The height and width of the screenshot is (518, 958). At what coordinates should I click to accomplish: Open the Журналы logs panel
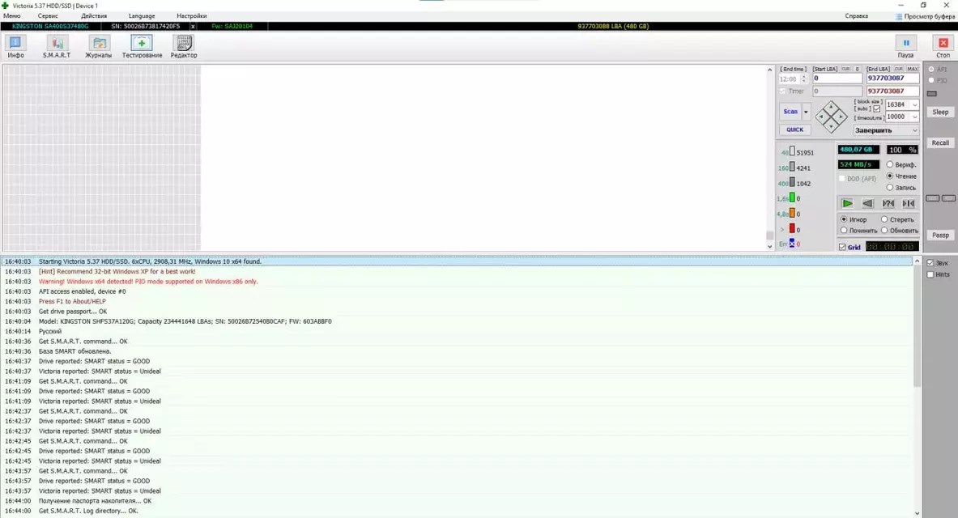98,46
